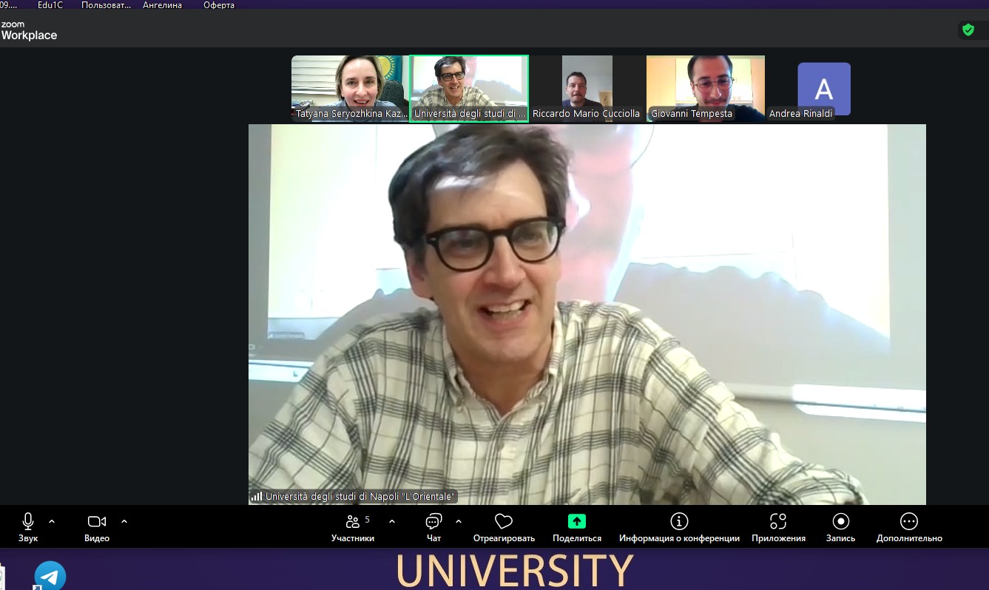Viewport: 989px width, 590px height.
Task: Open Дополнительно more options menu
Action: coord(909,522)
